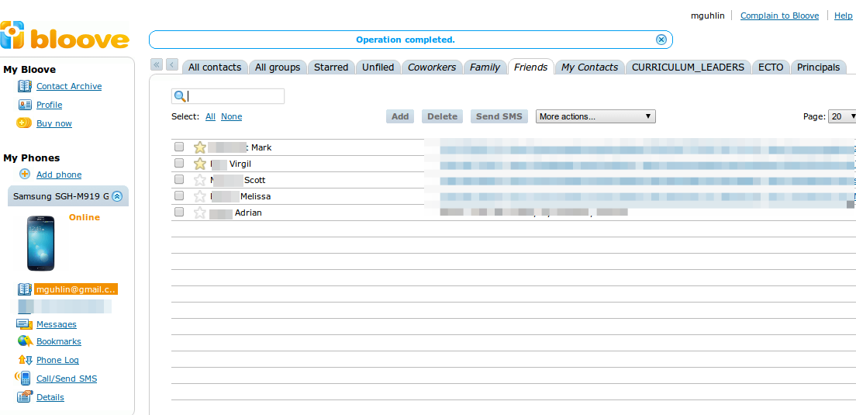
Task: Click the Call/Send SMS phone icon
Action: pos(24,379)
